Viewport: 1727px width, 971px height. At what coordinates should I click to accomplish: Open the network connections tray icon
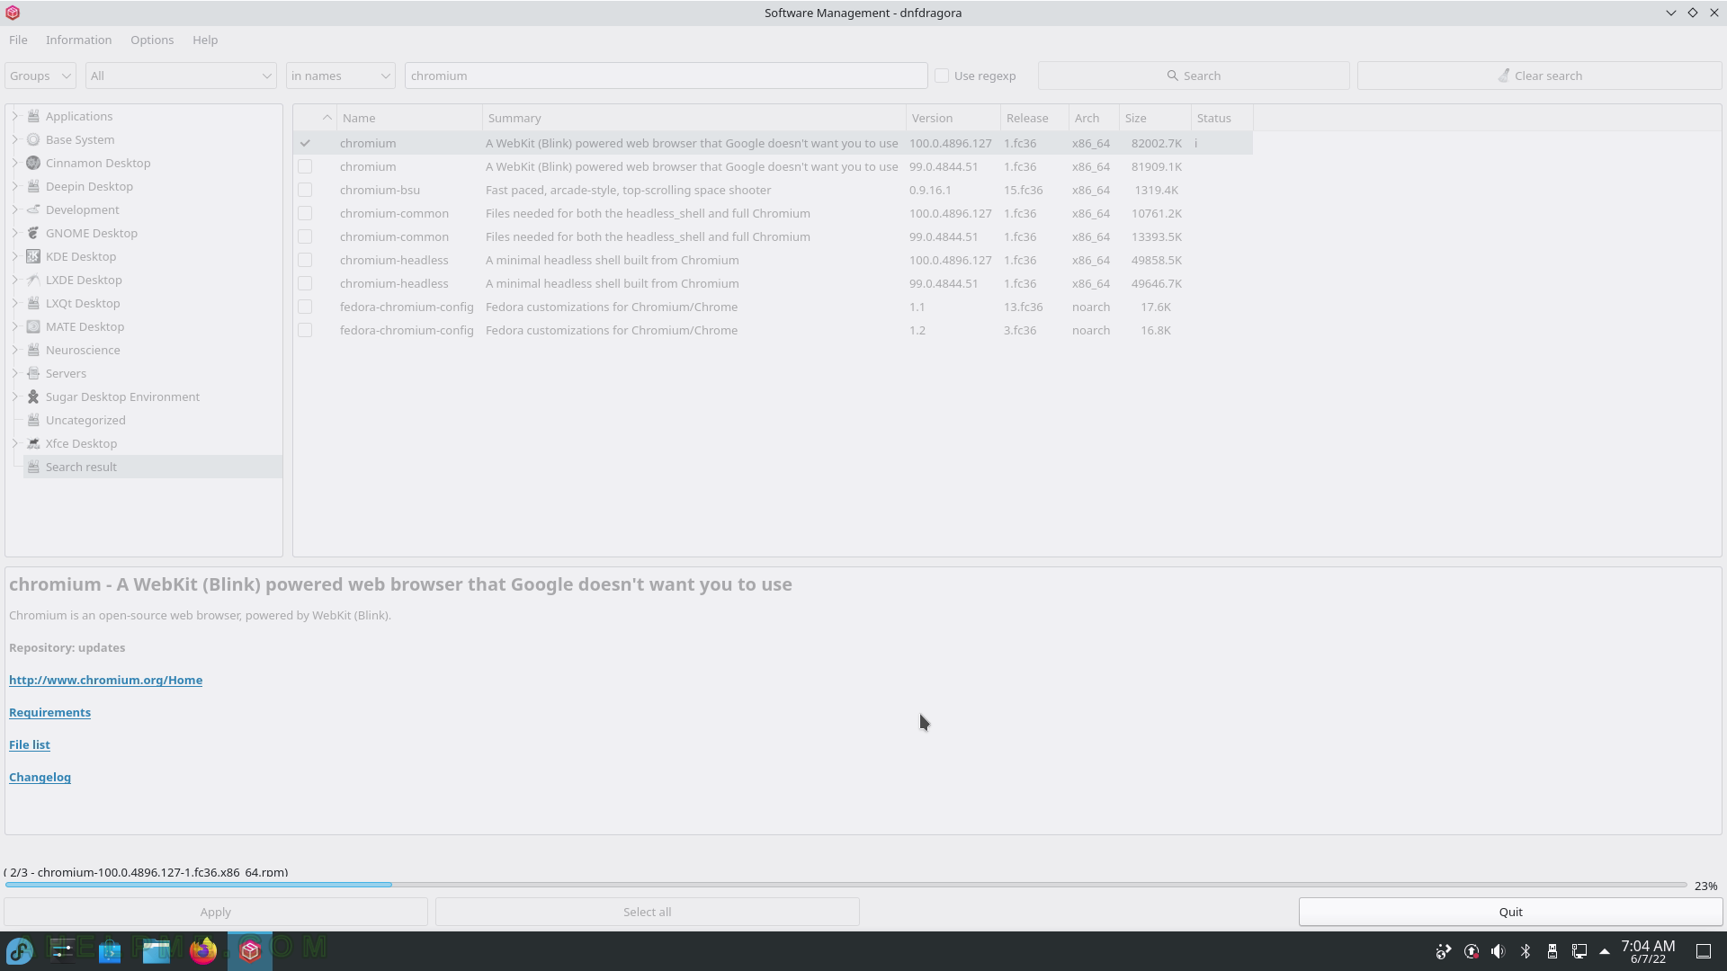[1579, 951]
